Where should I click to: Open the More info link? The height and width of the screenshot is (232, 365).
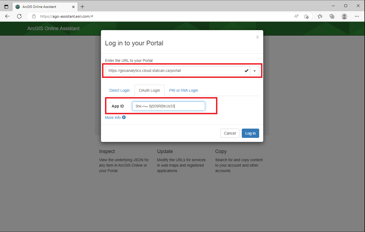113,117
